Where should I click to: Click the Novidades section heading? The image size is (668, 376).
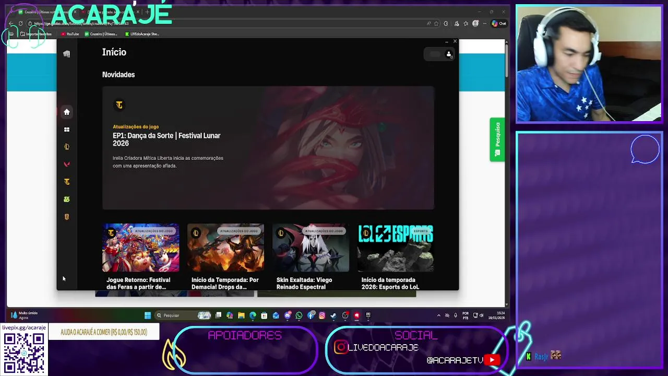(x=118, y=75)
